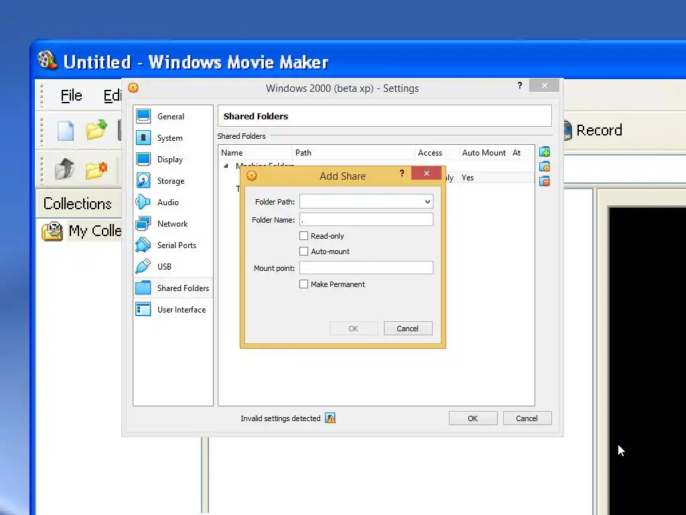Click Cancel in the Settings window

pyautogui.click(x=527, y=418)
